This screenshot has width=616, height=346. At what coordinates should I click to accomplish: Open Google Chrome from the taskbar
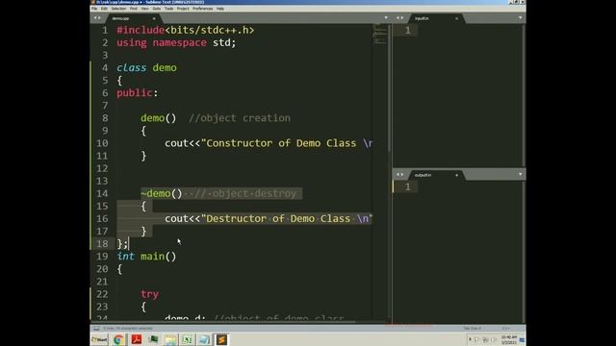tap(117, 339)
